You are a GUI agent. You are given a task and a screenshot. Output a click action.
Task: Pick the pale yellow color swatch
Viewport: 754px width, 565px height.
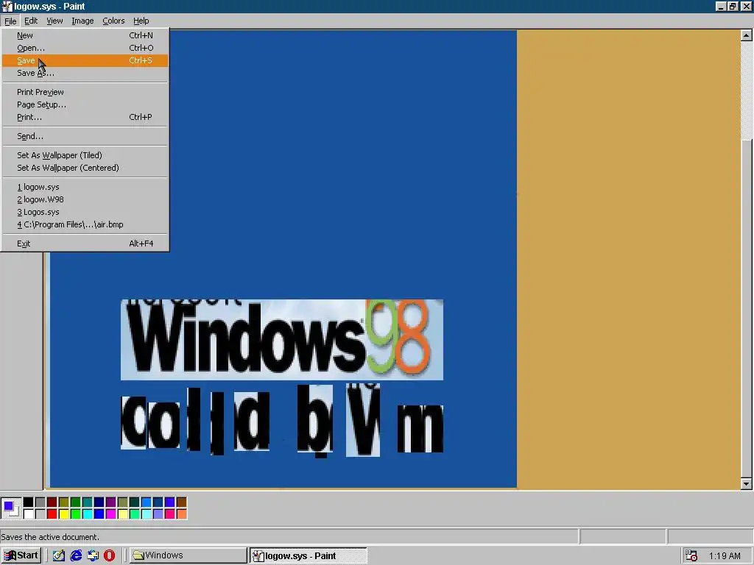point(123,514)
